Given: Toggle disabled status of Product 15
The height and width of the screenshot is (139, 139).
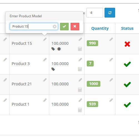Looking at the screenshot, I should pos(127,44).
